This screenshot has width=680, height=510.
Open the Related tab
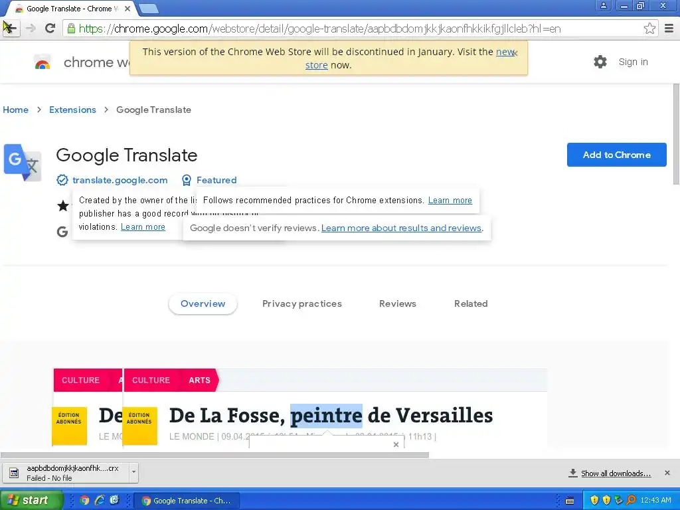[471, 303]
